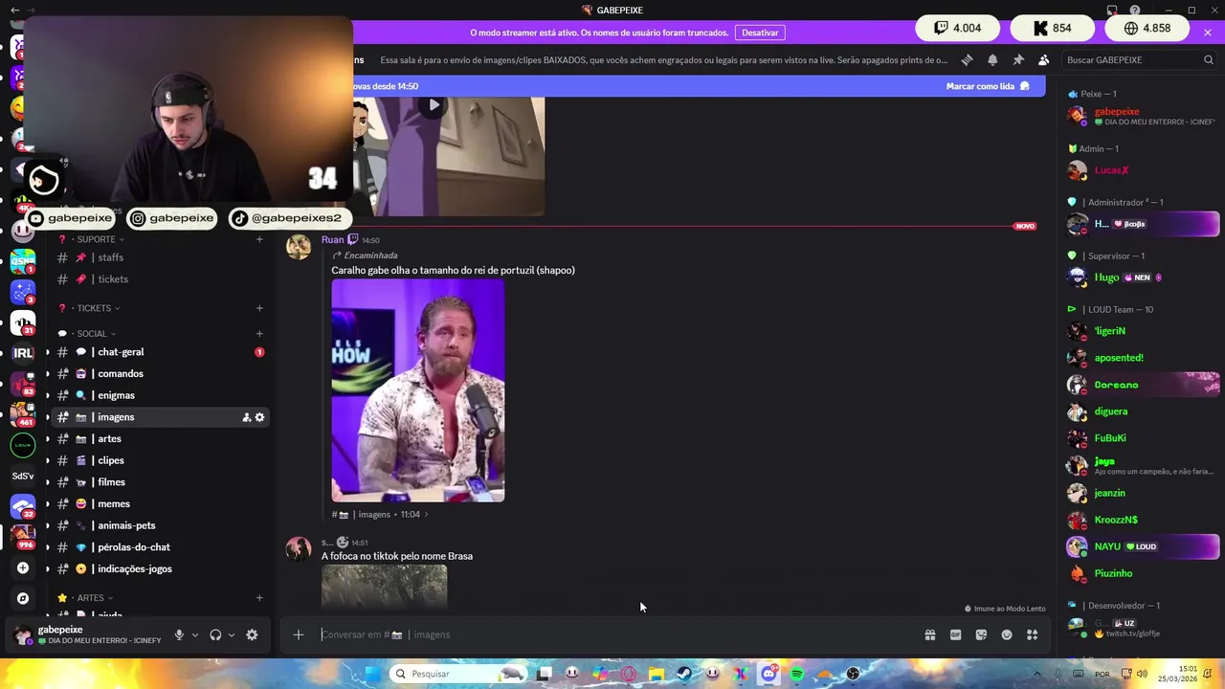Add reaction emoji icon beside S... message
Screen dimensions: 1225x689
pos(342,543)
